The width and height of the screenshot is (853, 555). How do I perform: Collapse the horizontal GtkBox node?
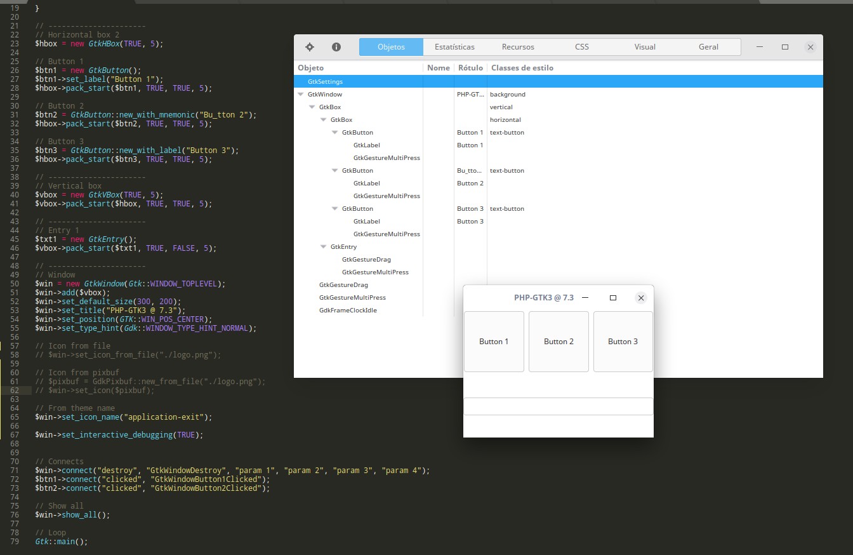pyautogui.click(x=323, y=120)
